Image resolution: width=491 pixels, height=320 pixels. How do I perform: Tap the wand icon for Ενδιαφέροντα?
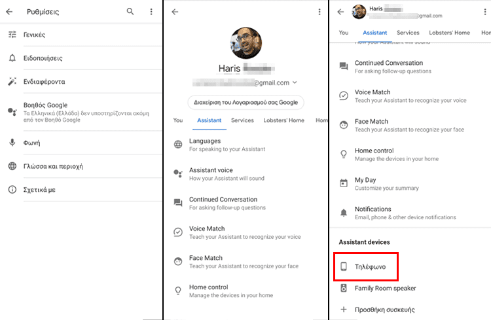12,81
